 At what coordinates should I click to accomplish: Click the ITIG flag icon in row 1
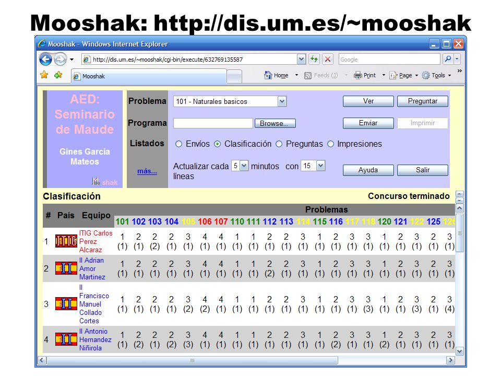[66, 241]
